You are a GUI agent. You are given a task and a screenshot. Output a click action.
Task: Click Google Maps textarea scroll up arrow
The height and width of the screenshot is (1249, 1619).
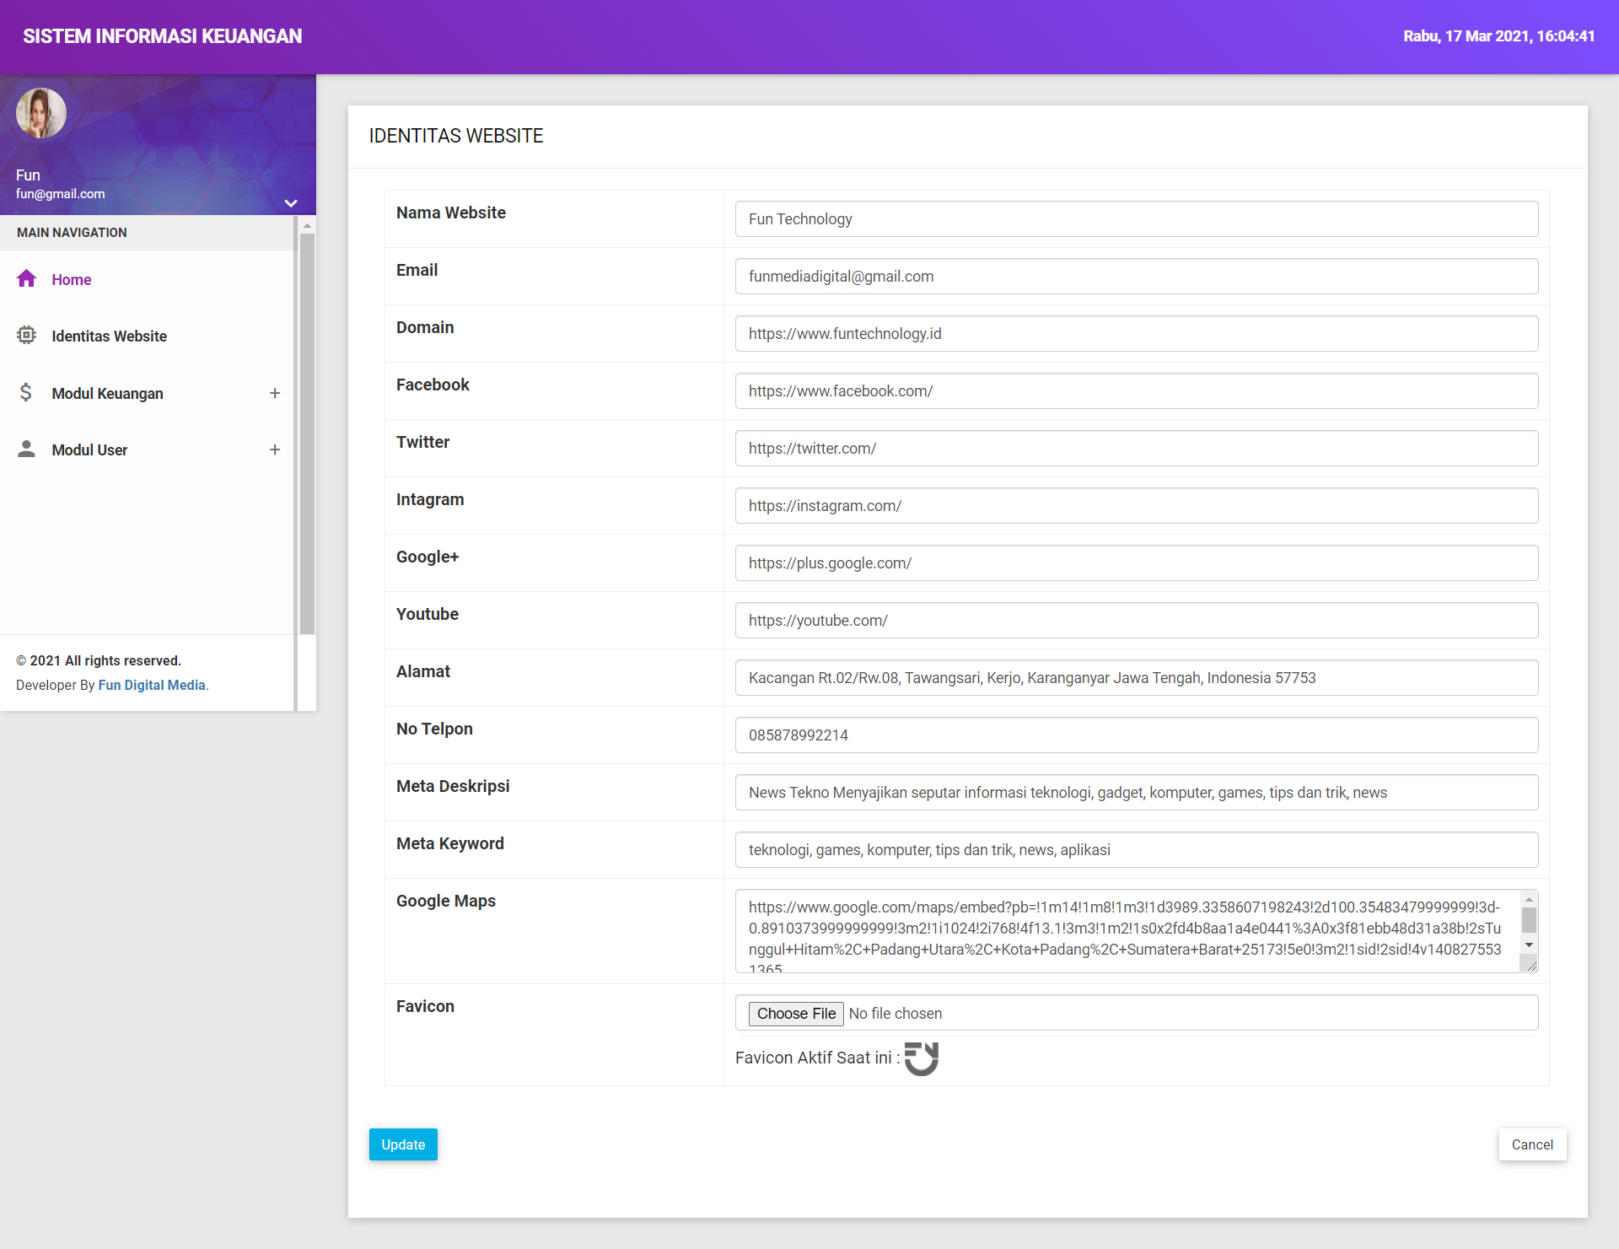tap(1529, 900)
